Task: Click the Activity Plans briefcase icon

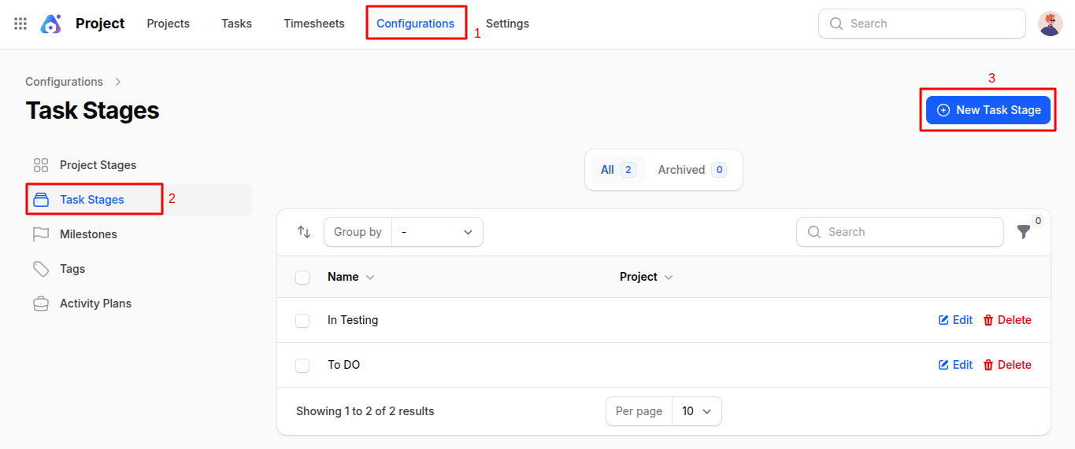Action: (41, 304)
